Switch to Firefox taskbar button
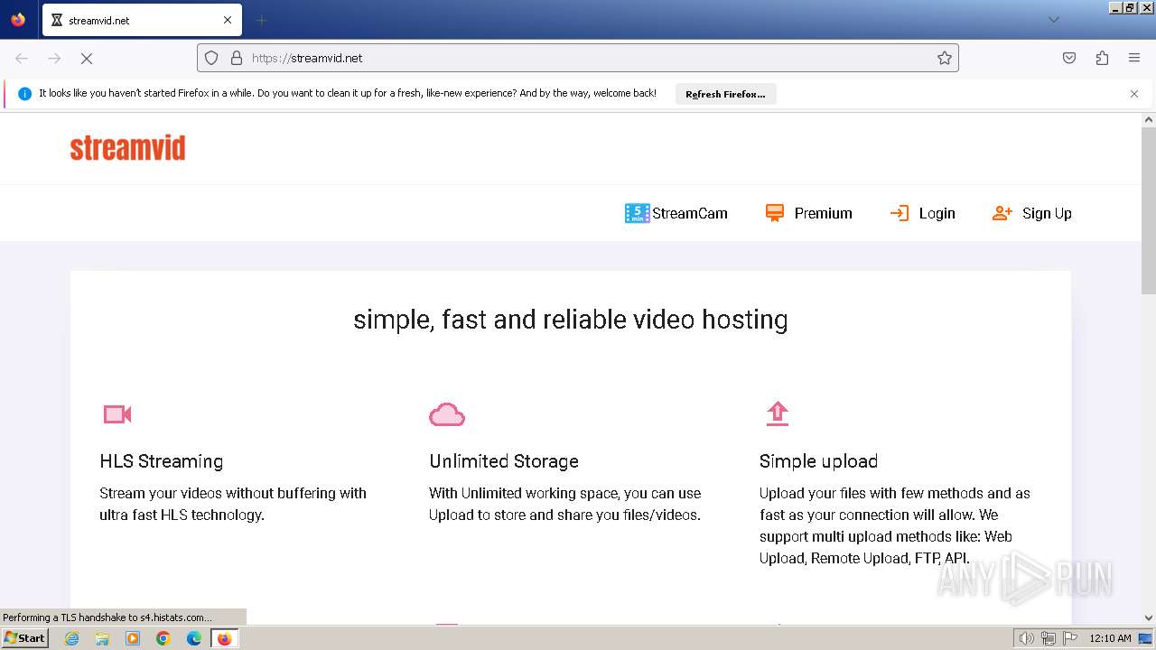Screen dimensions: 1156x650 (x=225, y=638)
